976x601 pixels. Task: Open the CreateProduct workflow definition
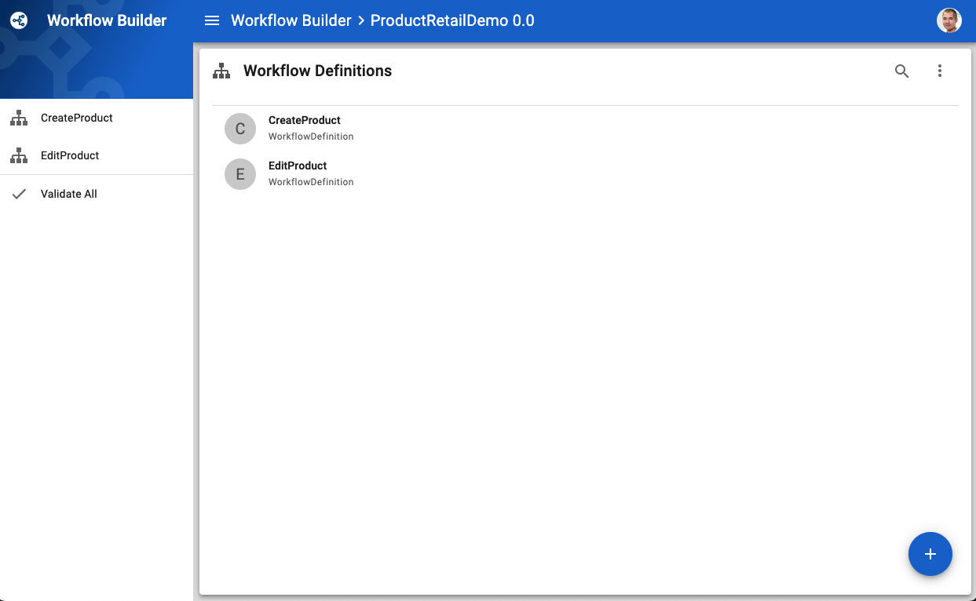304,120
